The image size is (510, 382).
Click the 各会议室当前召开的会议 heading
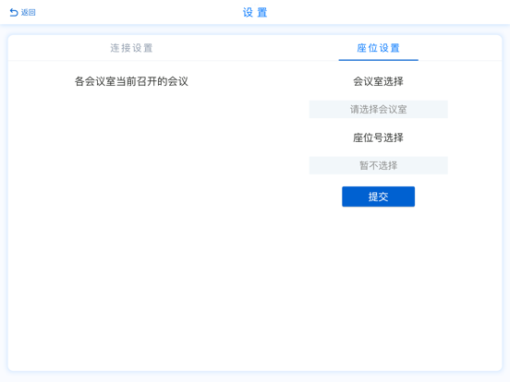131,81
